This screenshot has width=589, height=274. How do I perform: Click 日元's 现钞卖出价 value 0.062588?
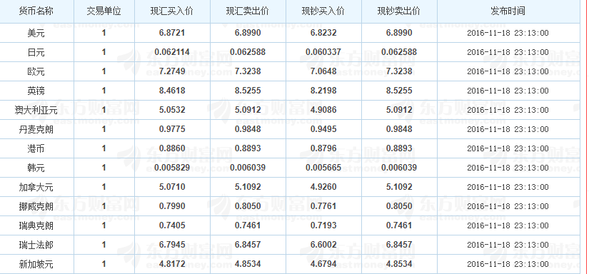point(399,52)
